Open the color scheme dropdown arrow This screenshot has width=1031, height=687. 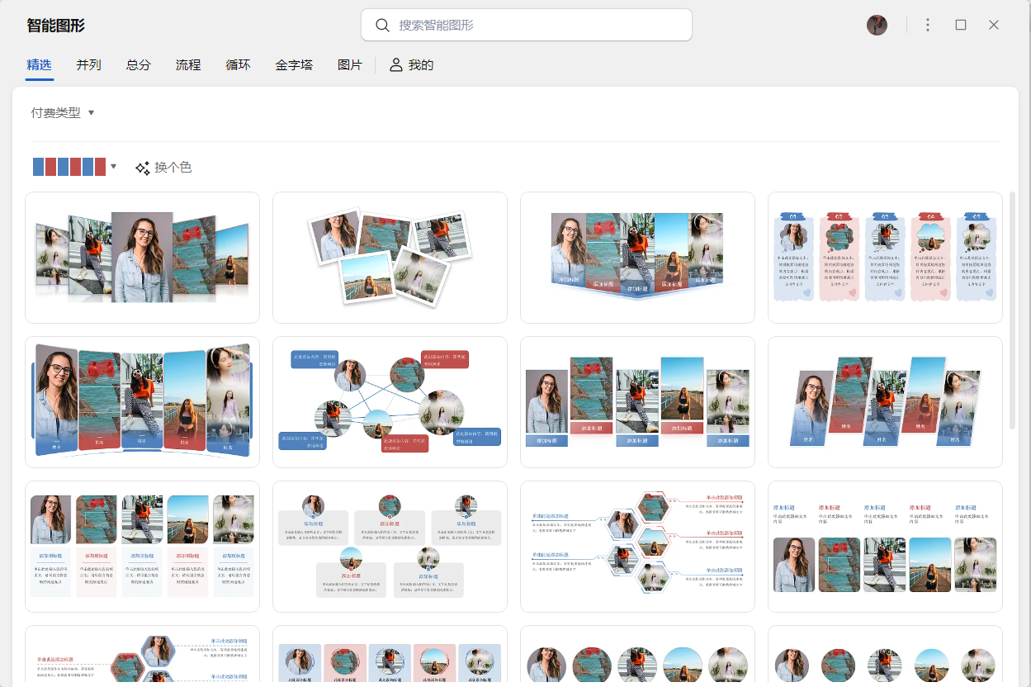click(x=113, y=166)
